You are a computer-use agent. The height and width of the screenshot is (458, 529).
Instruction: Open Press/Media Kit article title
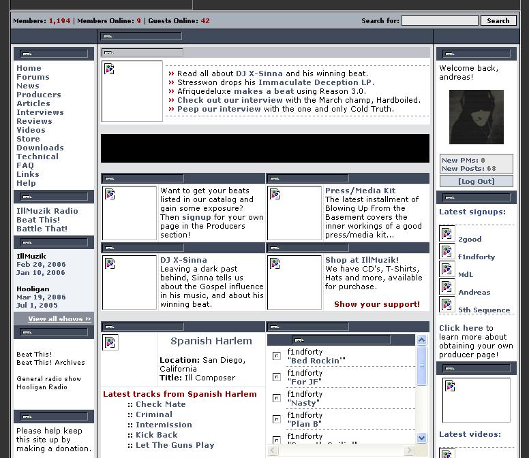pos(360,191)
